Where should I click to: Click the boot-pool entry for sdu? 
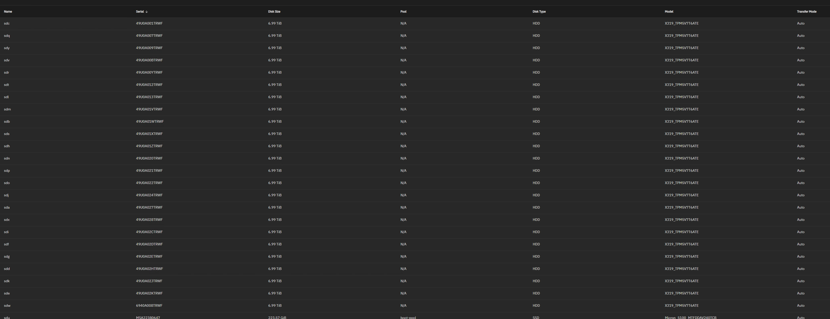[x=408, y=317]
